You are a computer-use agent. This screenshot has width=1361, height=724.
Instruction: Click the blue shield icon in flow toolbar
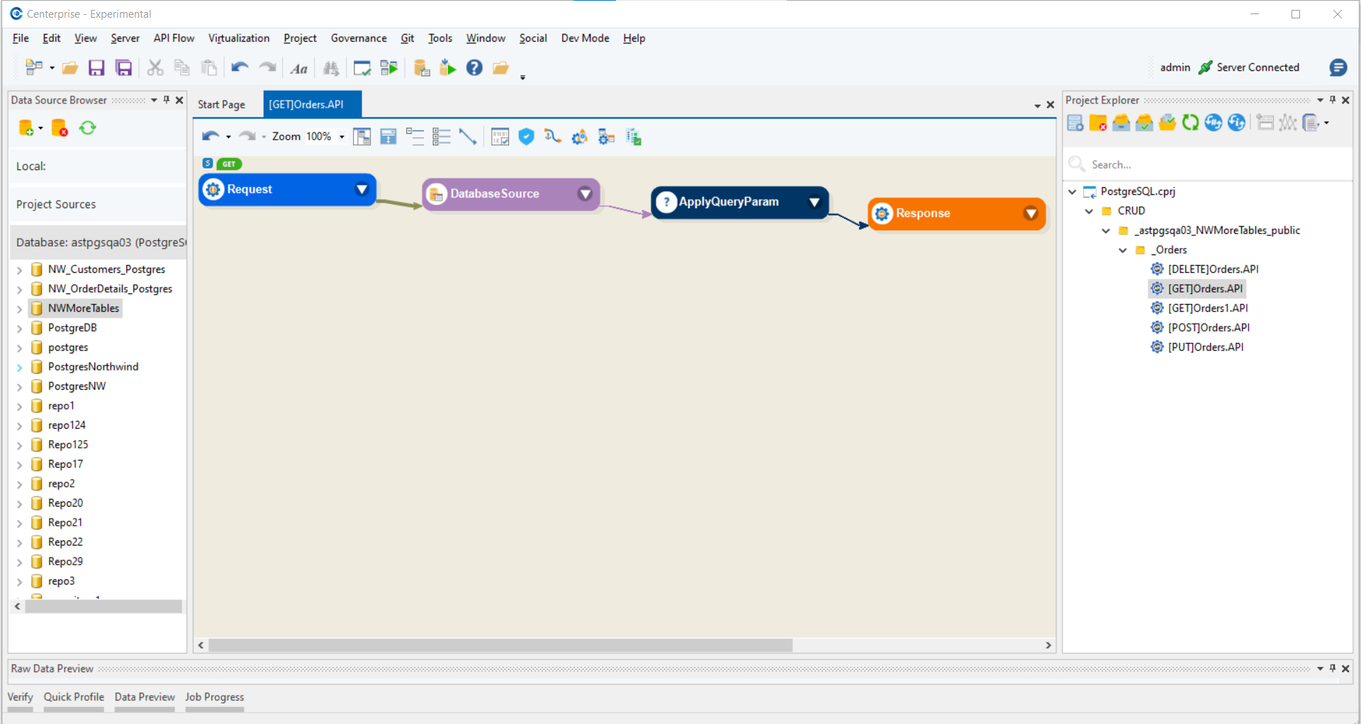[x=526, y=137]
